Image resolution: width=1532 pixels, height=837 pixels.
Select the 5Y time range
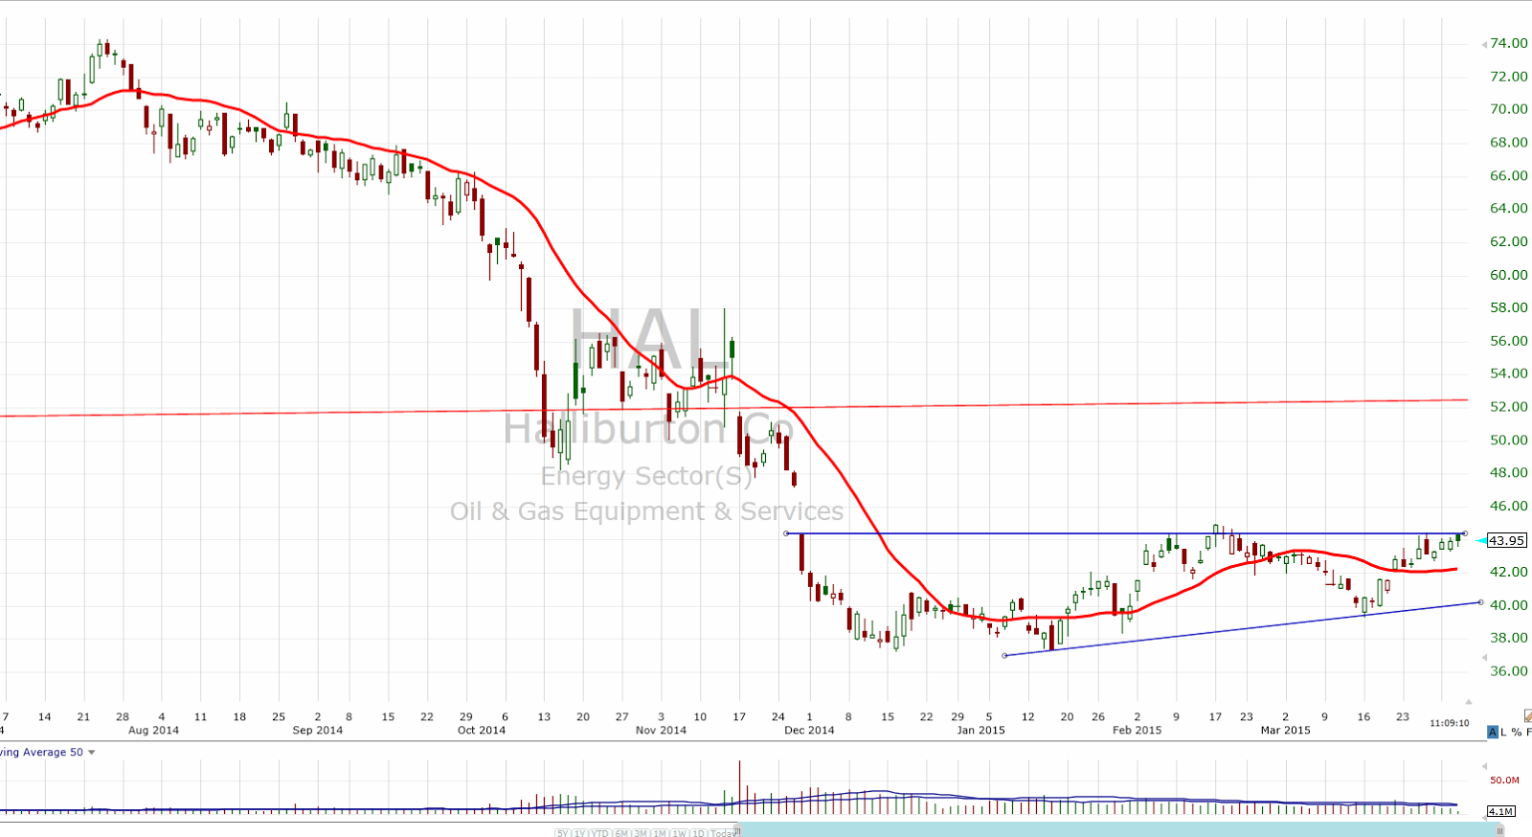563,833
